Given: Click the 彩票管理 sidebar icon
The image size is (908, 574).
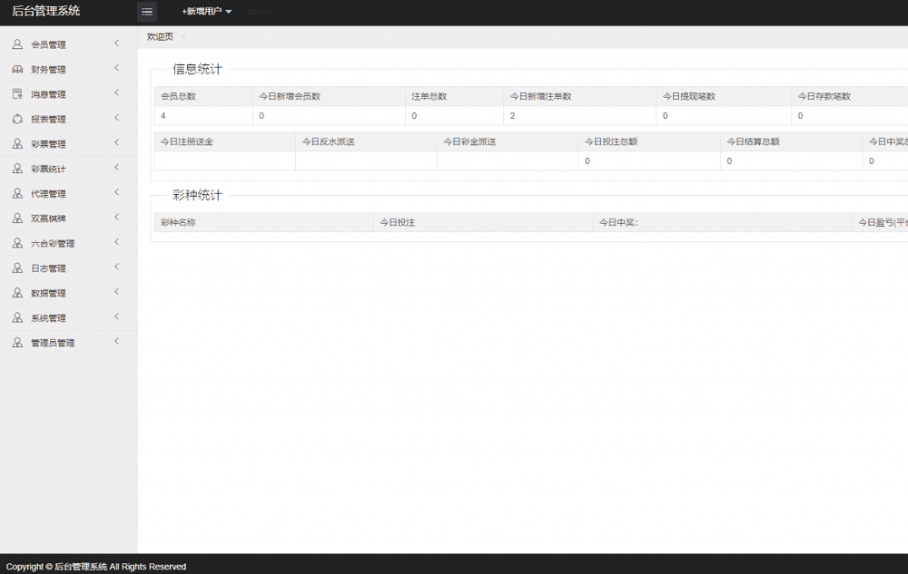Looking at the screenshot, I should (x=15, y=143).
